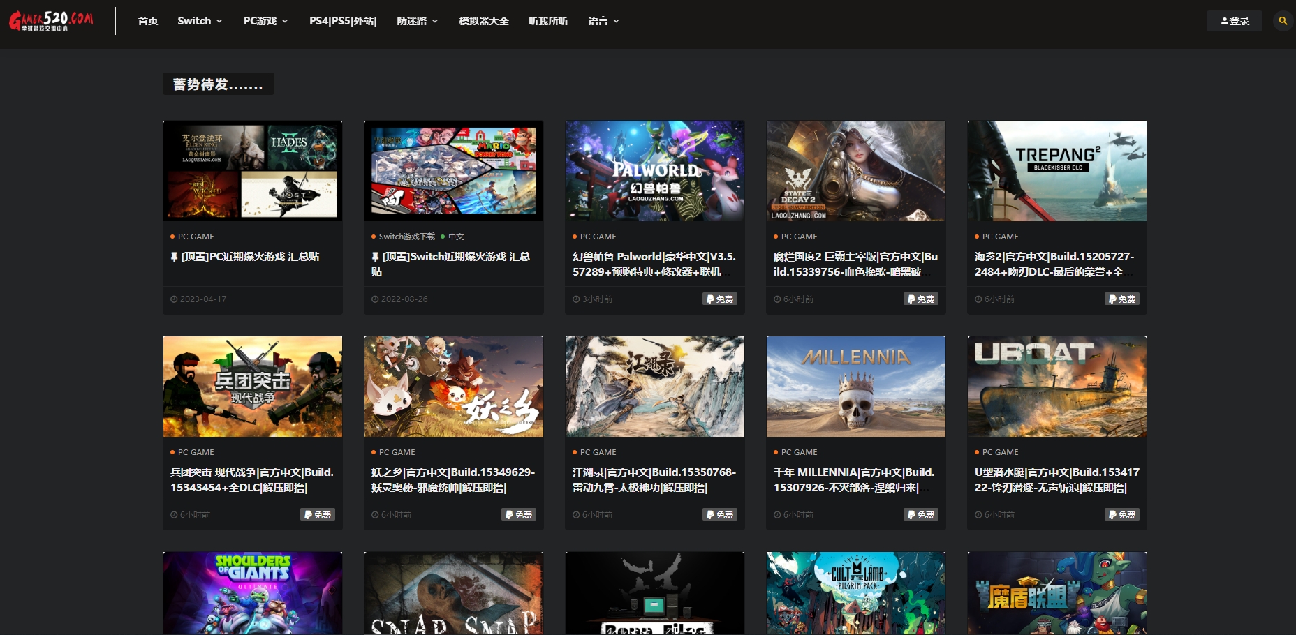Click 免费 badge on 江湖录 card

(720, 514)
